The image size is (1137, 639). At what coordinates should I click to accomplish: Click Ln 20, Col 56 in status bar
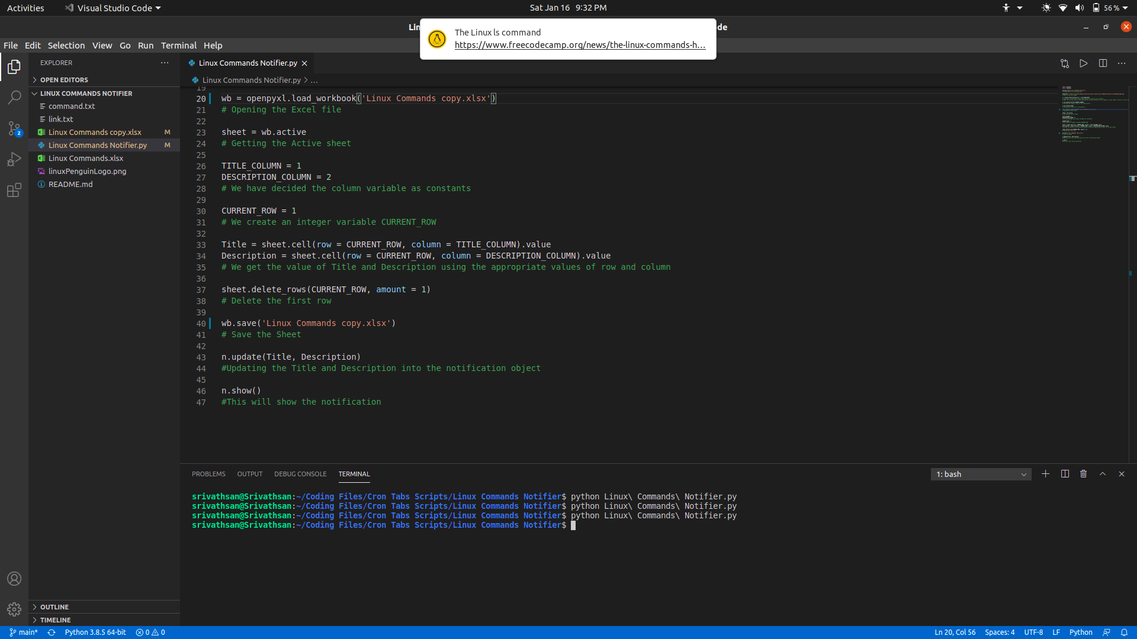(x=955, y=632)
